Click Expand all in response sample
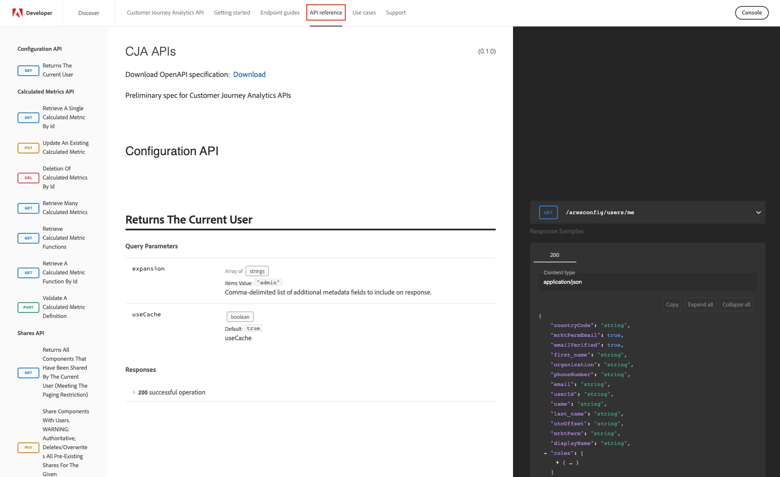The height and width of the screenshot is (477, 780). pyautogui.click(x=700, y=305)
